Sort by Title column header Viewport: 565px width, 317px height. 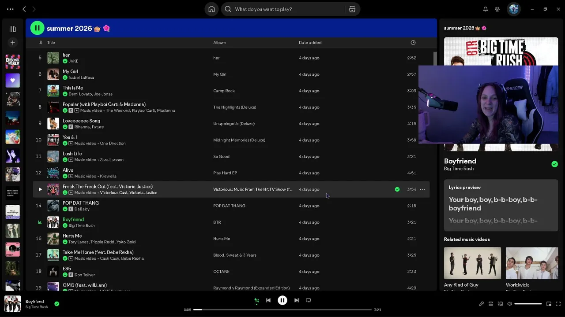[x=51, y=43]
